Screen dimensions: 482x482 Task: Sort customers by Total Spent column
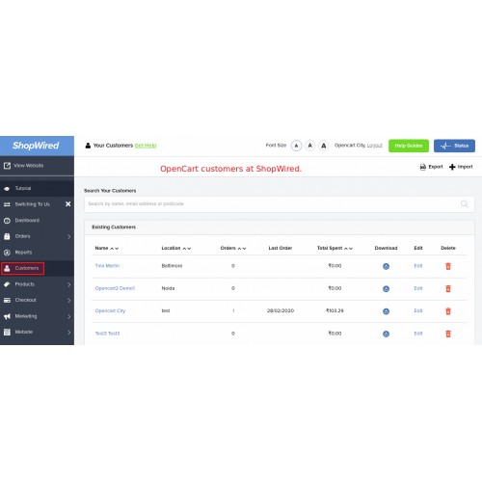click(335, 248)
